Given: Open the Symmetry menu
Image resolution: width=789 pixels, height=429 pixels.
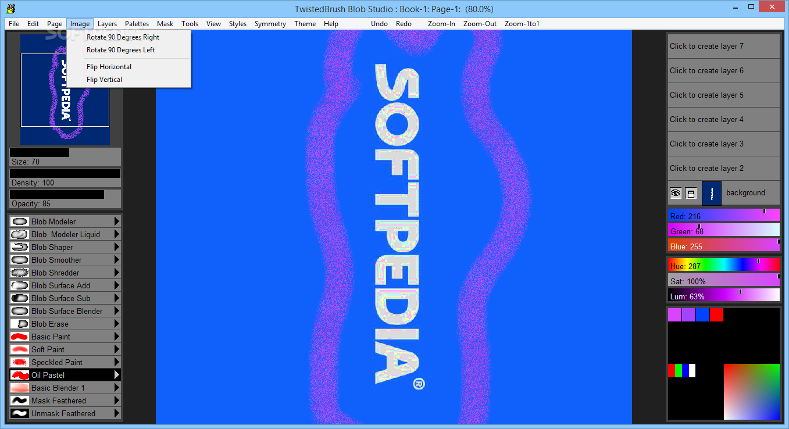Looking at the screenshot, I should 270,24.
